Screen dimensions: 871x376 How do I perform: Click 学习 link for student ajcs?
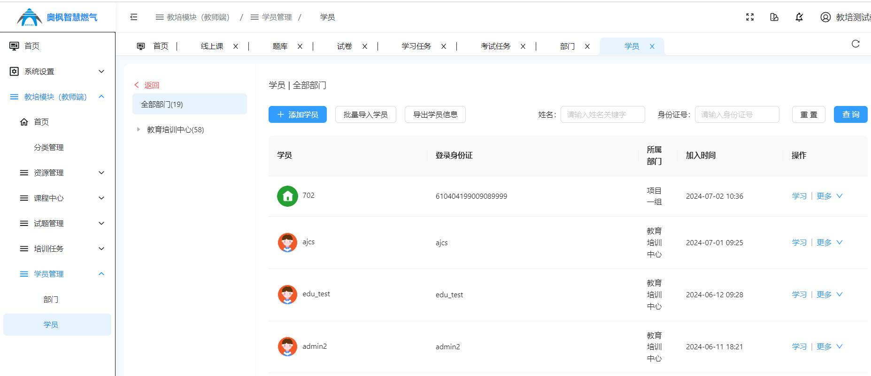799,242
